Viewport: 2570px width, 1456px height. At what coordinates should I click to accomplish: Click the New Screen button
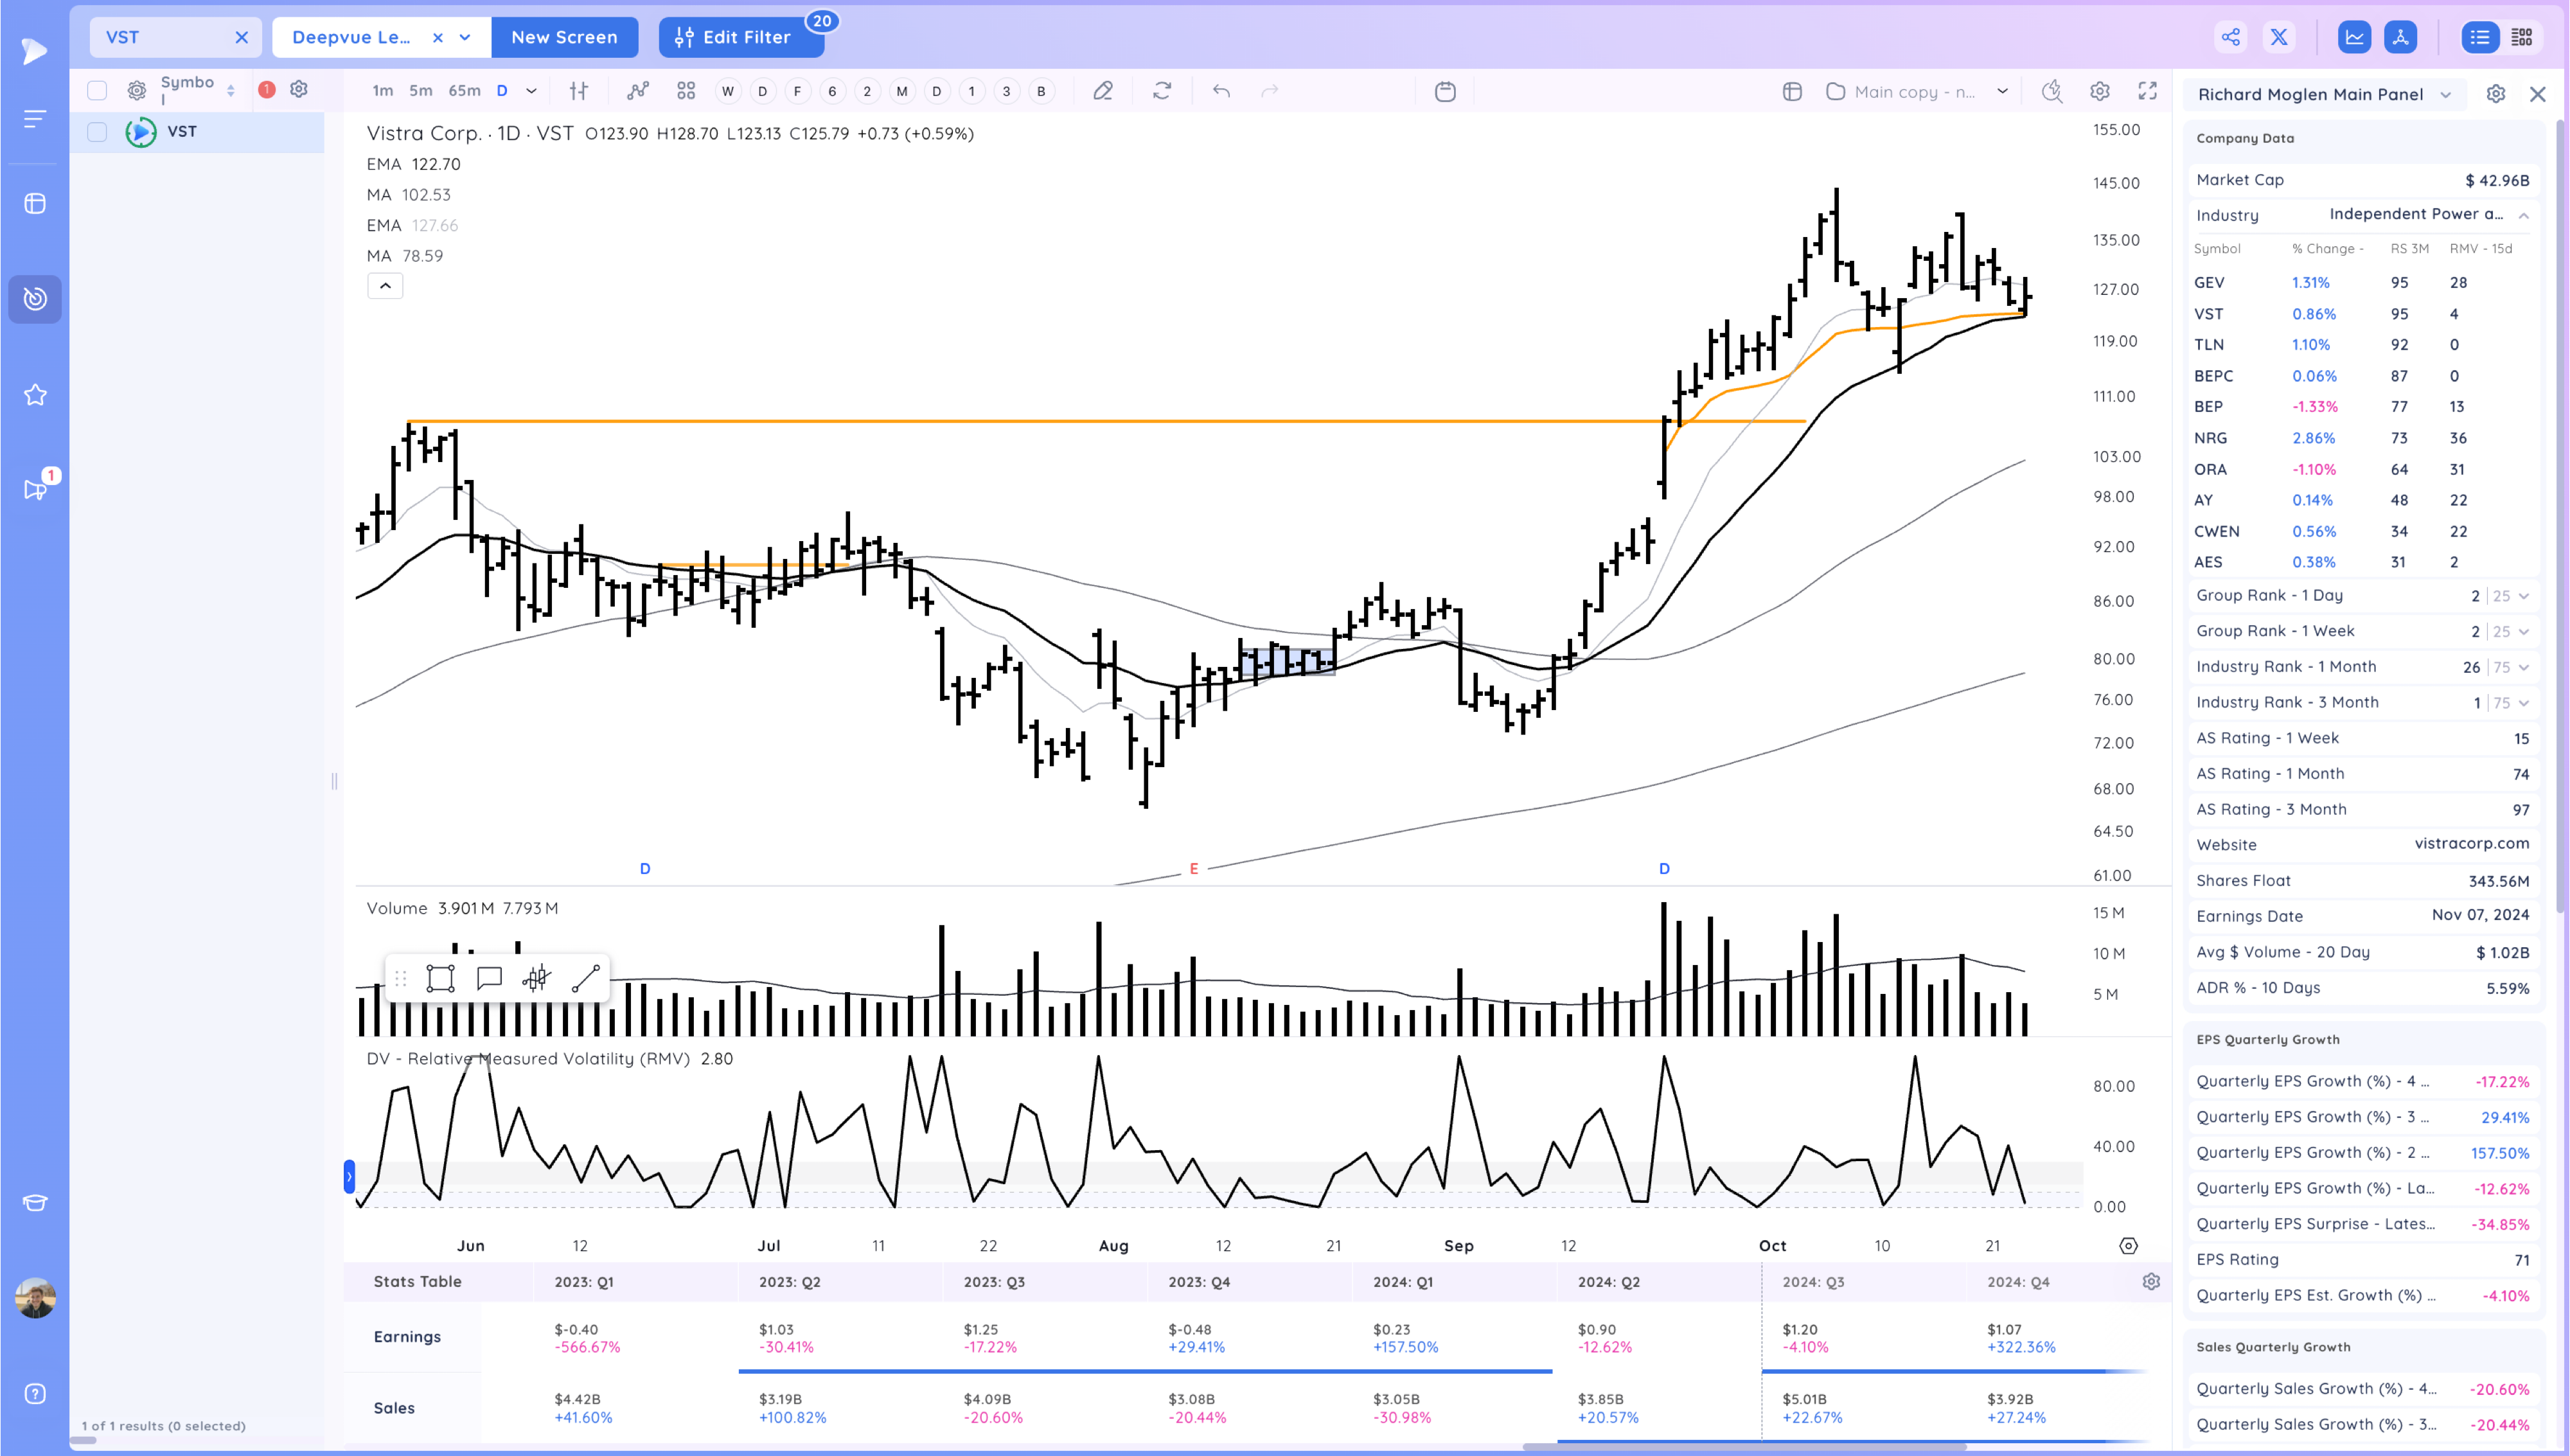tap(565, 37)
